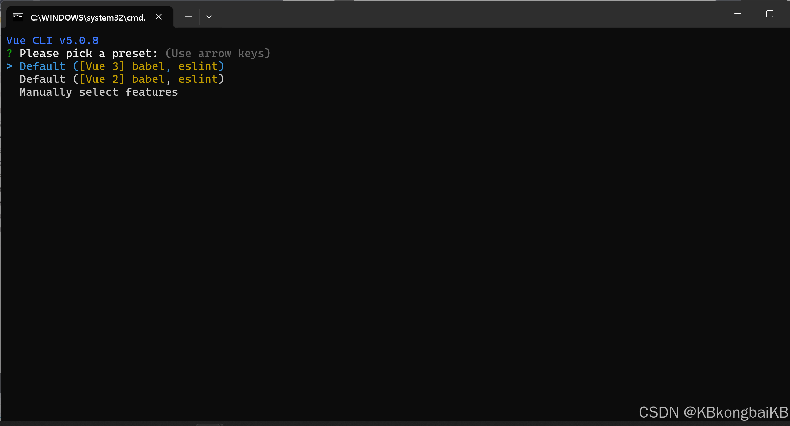Expand the new tab profile dropdown chevron
The height and width of the screenshot is (426, 790).
pos(209,17)
